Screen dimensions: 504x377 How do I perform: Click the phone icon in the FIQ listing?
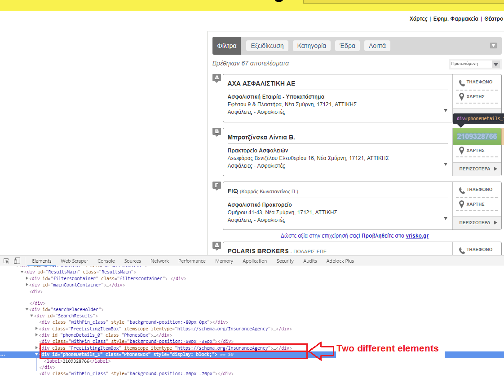pos(461,190)
